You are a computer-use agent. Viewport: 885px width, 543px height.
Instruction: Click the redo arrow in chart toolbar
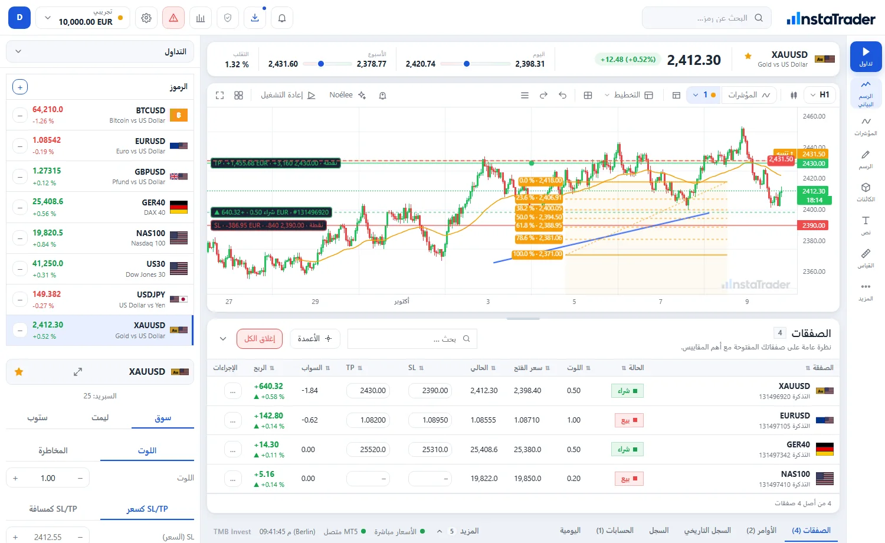click(544, 95)
